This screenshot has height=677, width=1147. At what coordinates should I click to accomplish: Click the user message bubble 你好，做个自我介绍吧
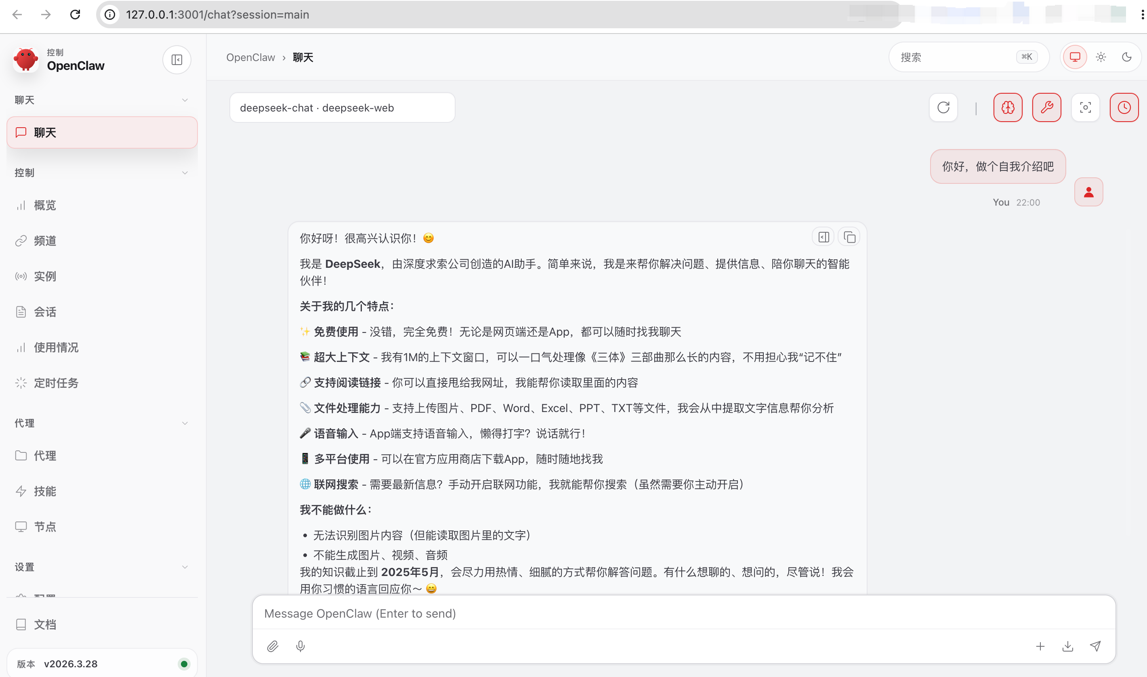point(998,166)
